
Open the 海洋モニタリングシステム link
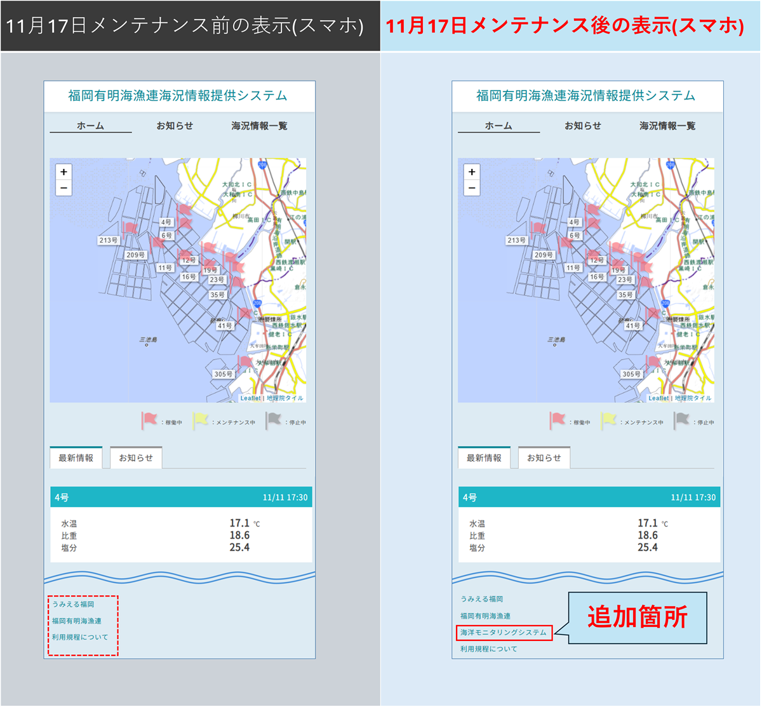(x=504, y=633)
